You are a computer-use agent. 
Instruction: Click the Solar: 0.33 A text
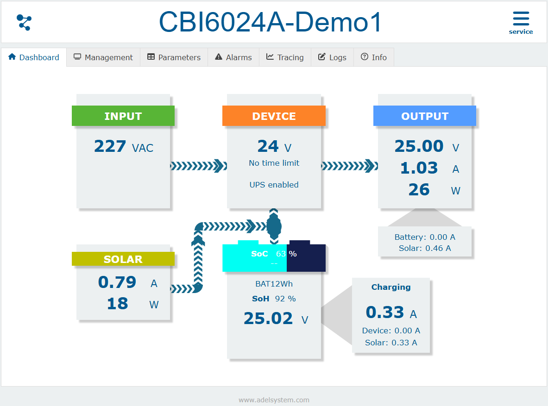coord(391,343)
